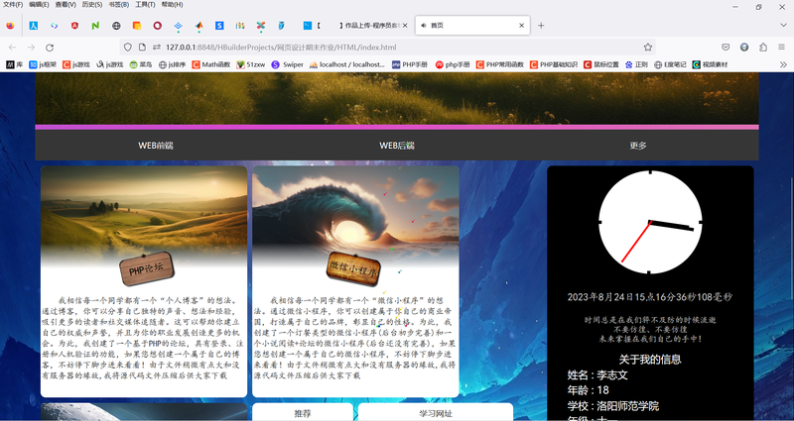Open the PHP常用函数 bookmark
This screenshot has width=794, height=421.
(500, 64)
